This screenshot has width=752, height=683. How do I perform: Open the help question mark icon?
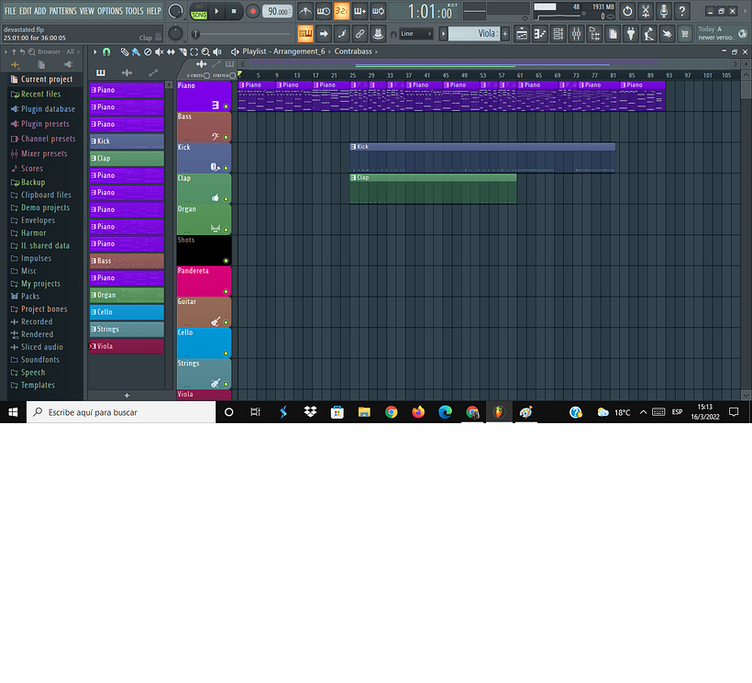tap(682, 11)
